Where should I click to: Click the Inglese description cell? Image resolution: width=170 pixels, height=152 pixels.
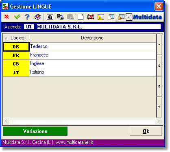93,64
